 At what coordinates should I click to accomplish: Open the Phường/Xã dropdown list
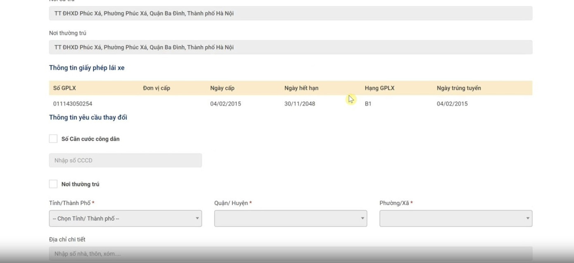coord(455,218)
